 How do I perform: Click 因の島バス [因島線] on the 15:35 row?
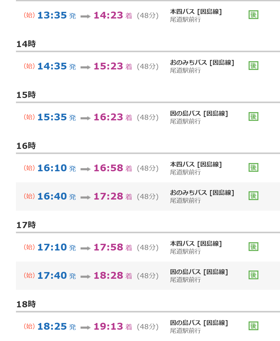199,113
